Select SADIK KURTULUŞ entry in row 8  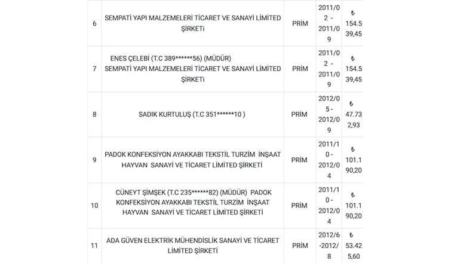[x=192, y=114]
